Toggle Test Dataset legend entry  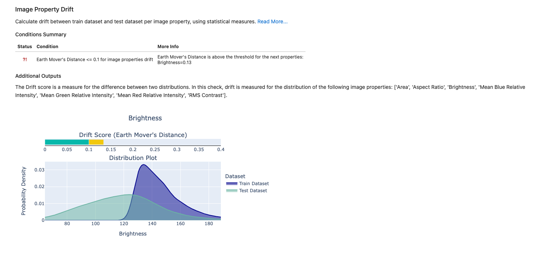tap(246, 191)
